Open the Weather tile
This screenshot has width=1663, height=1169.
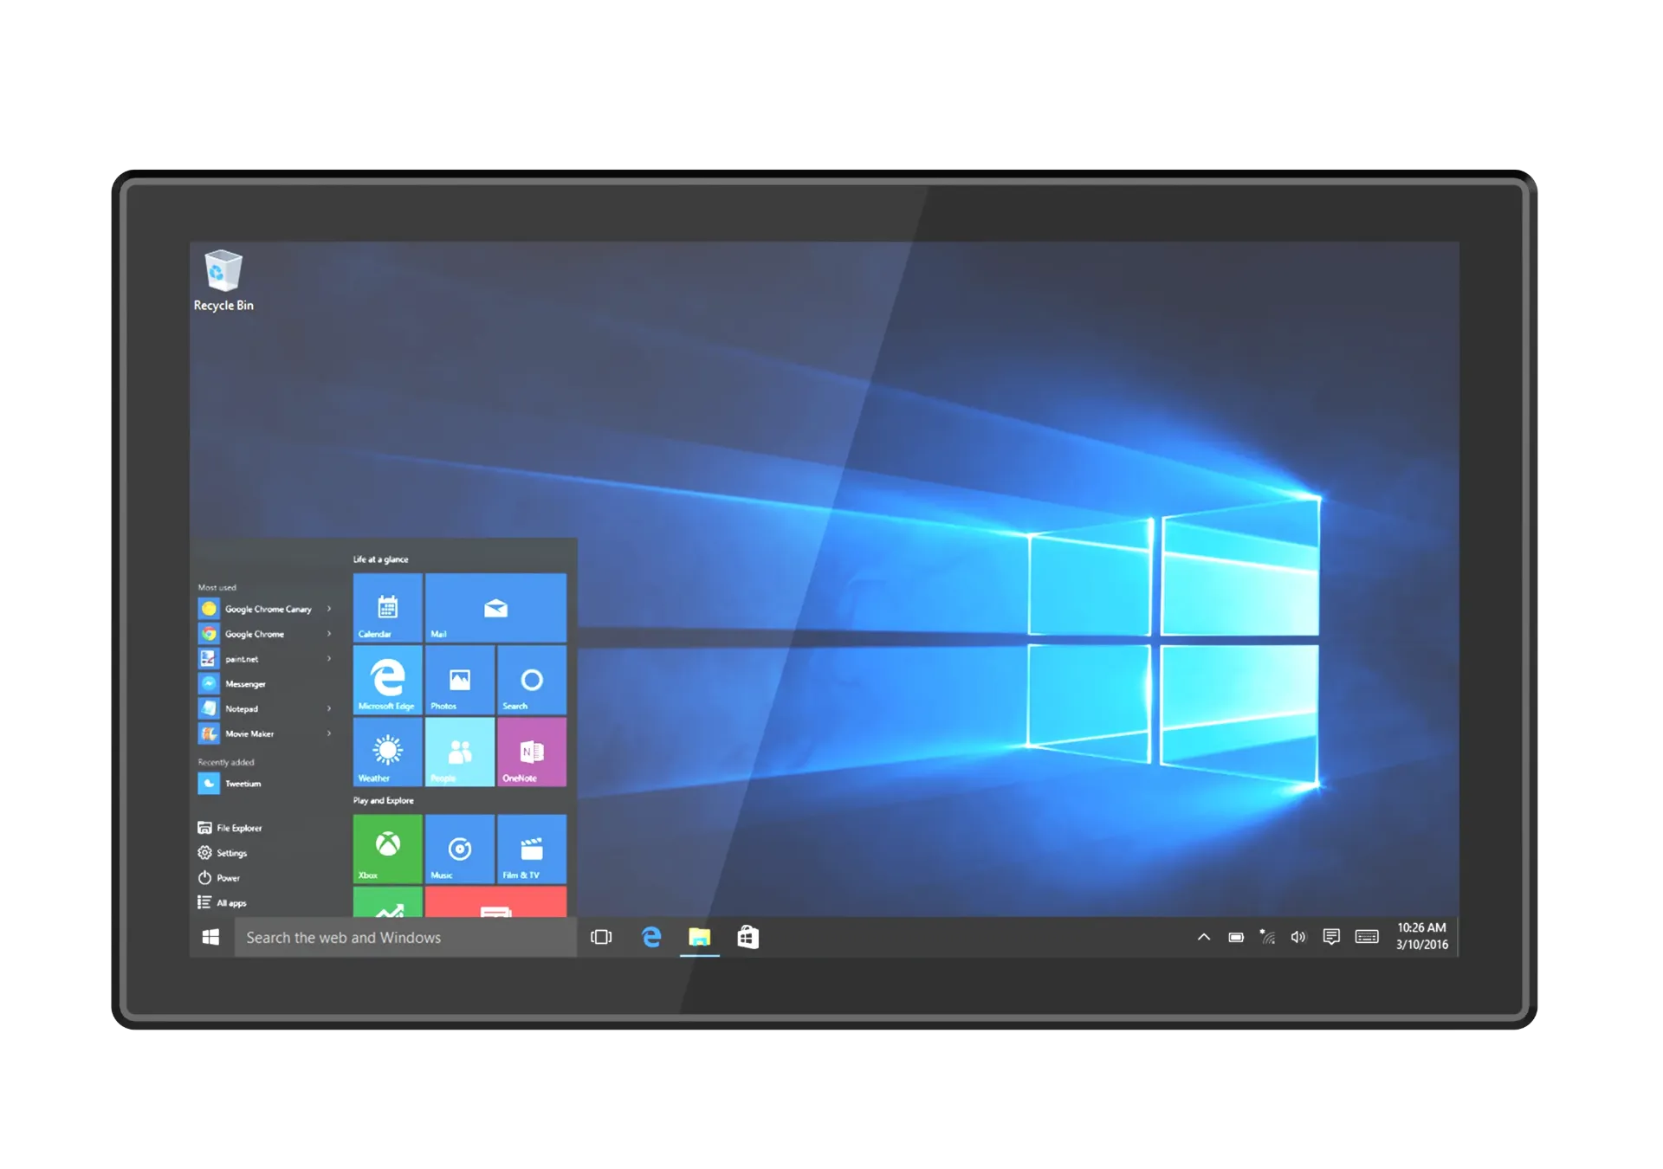coord(387,752)
